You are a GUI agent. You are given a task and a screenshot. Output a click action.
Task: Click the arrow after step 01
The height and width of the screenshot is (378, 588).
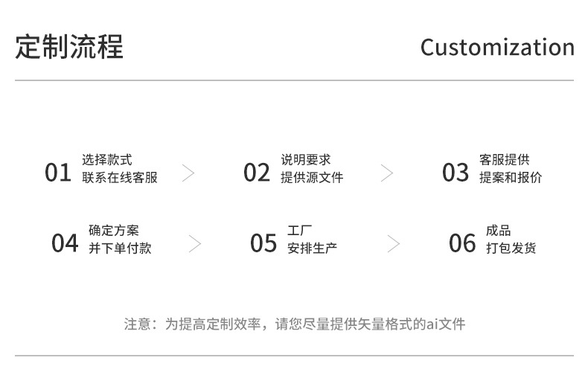coord(188,173)
